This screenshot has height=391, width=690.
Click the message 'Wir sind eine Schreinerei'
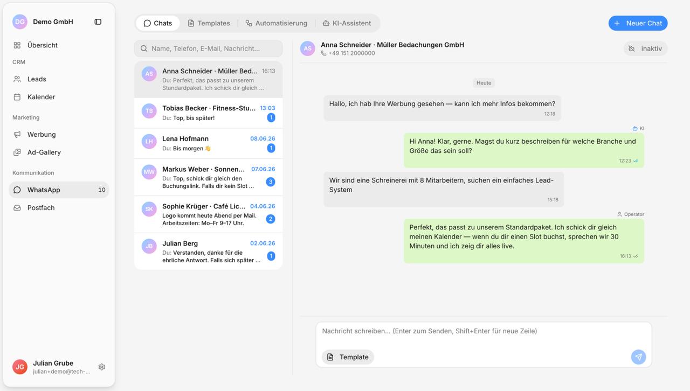[x=444, y=189]
